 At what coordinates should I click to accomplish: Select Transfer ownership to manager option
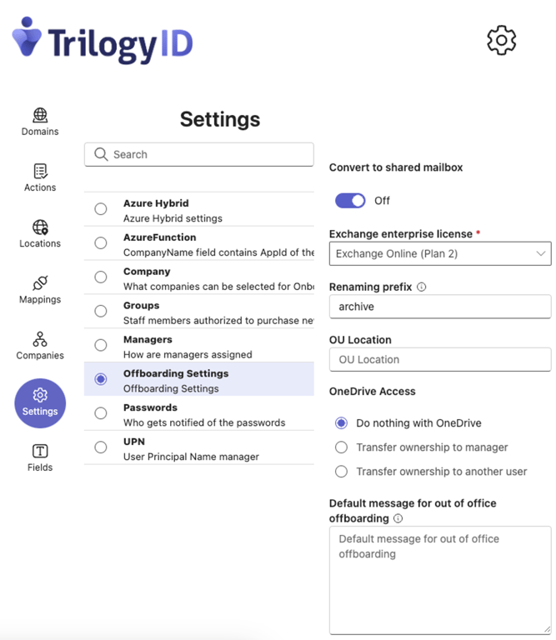(x=421, y=447)
